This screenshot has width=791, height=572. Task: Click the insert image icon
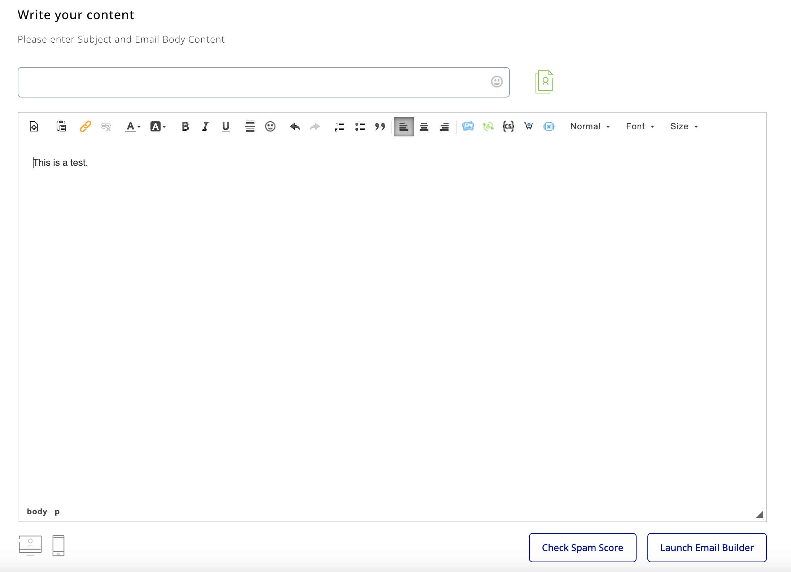point(469,126)
